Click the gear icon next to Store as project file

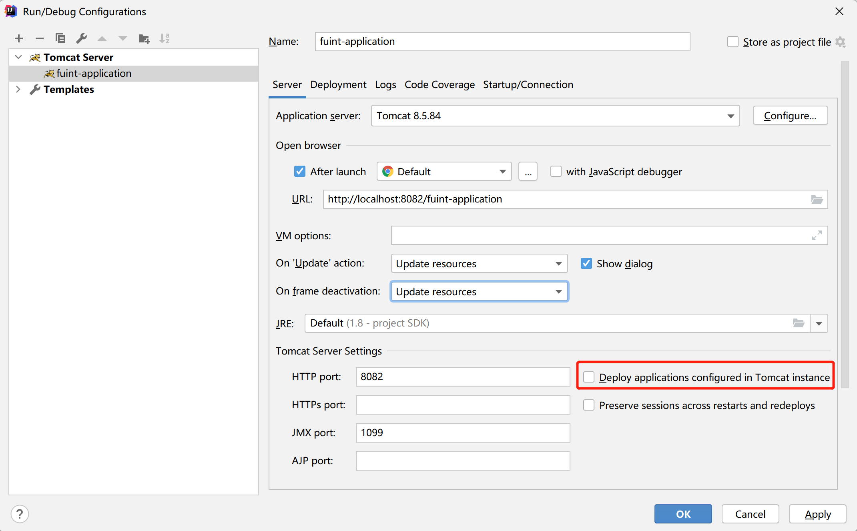(x=841, y=42)
